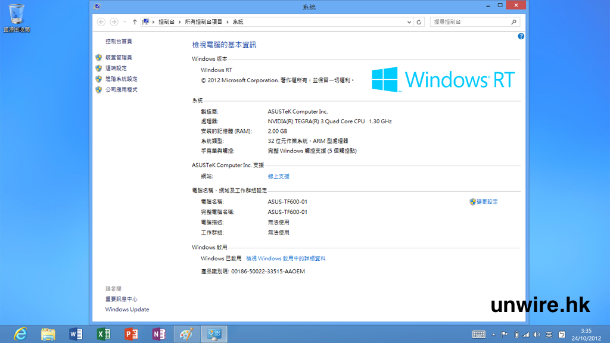Launch PowerPoint from the taskbar
Screen dimensions: 610x343
(131, 334)
